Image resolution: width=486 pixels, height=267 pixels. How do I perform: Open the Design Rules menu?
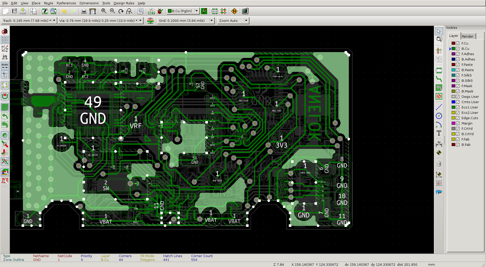point(124,3)
